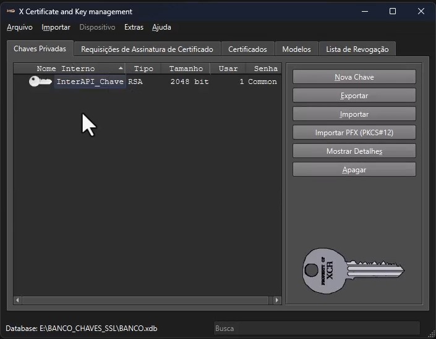Open the Arquivo menu
Viewport: 436px width, 339px height.
[x=20, y=27]
